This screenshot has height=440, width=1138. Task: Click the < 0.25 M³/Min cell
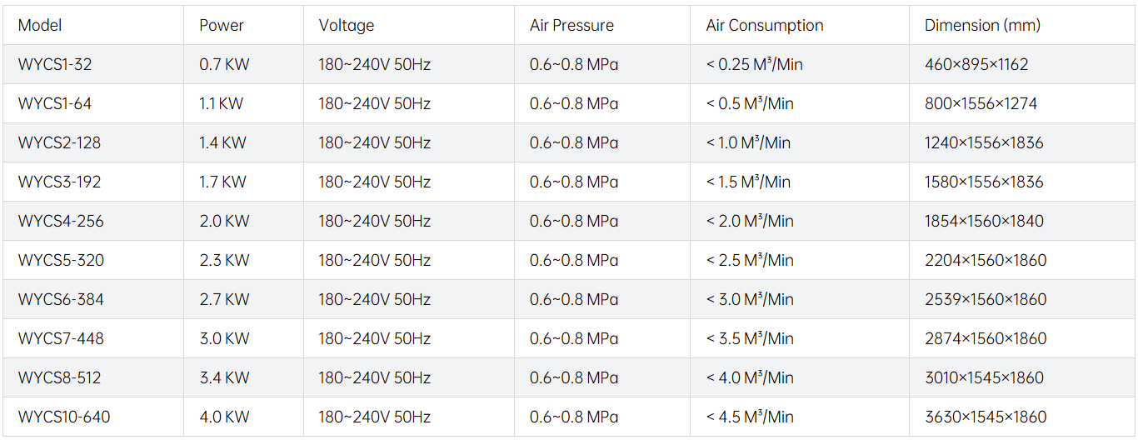(x=755, y=64)
